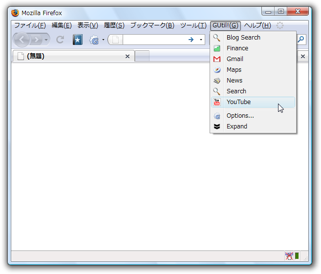Screen dimensions: 321x274
Task: Click the GUtil gear toolbar button
Action: coord(94,40)
